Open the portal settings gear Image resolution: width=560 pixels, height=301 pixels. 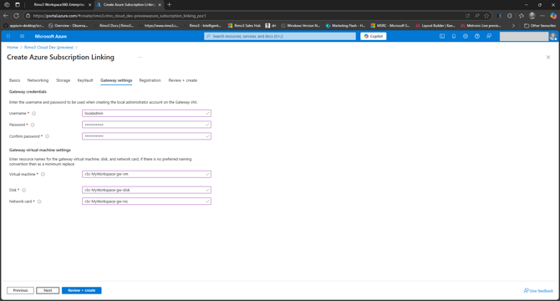[466, 36]
